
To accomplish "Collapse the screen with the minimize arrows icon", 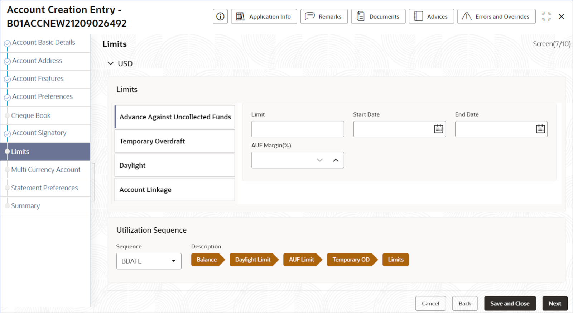I will click(546, 16).
